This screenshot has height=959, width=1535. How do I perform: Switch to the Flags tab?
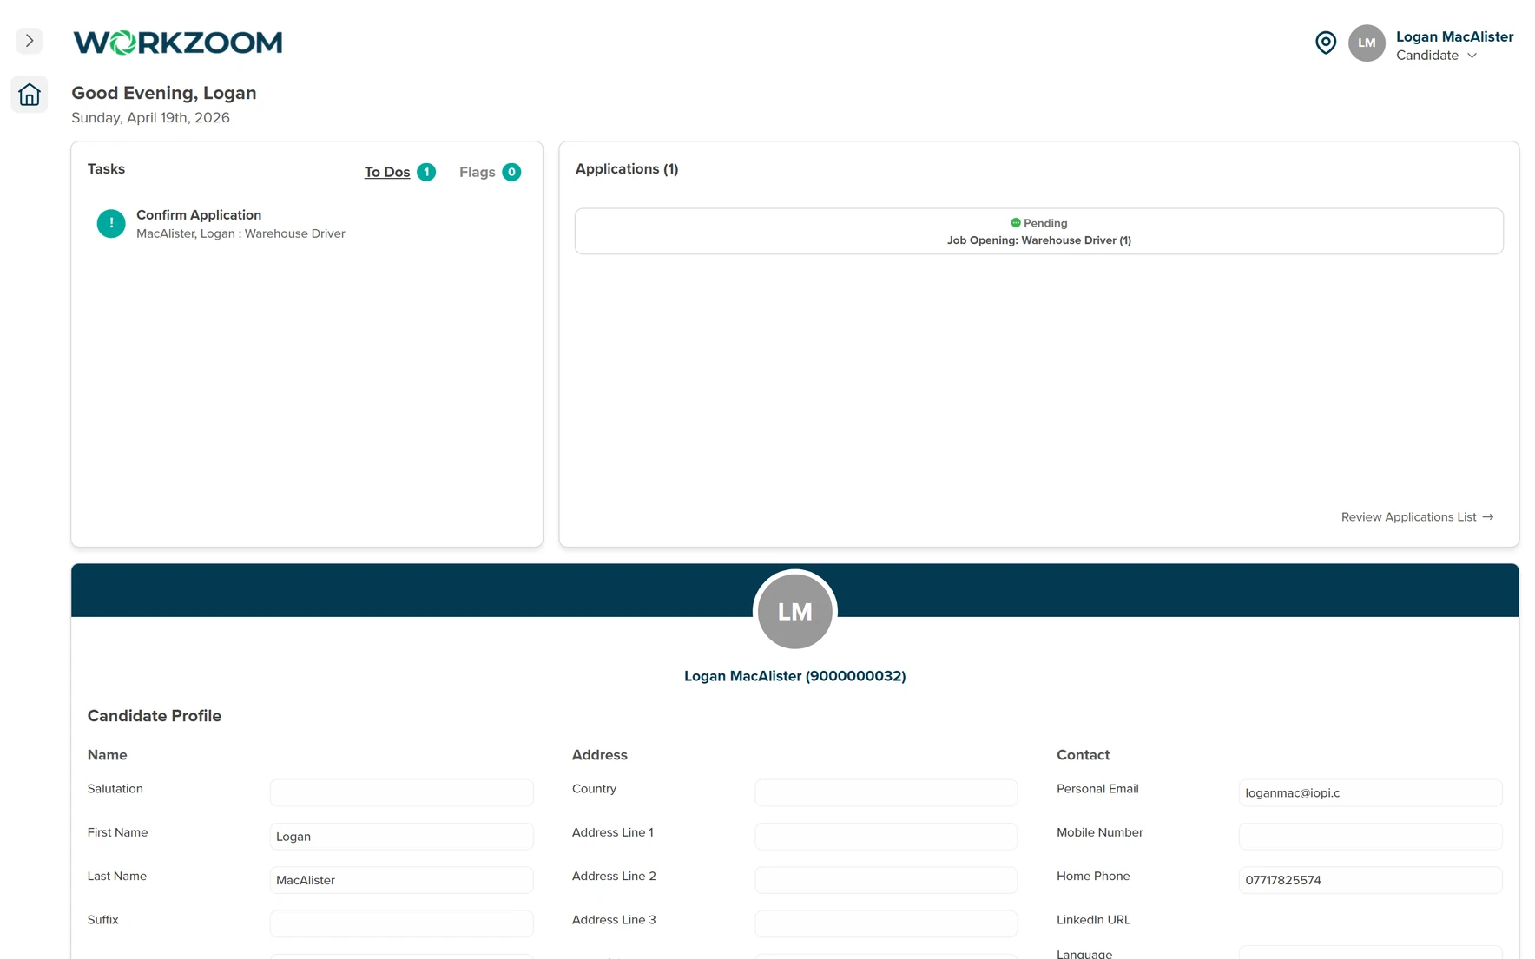point(477,172)
